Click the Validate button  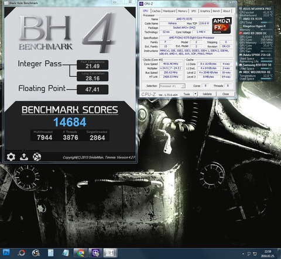(x=207, y=94)
